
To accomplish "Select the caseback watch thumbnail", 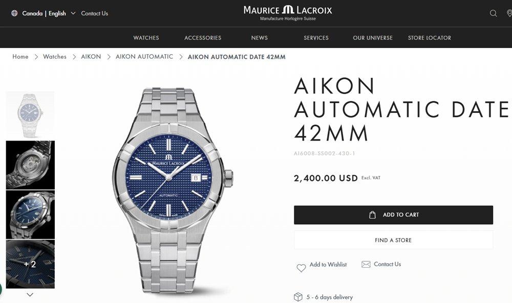I will point(30,165).
